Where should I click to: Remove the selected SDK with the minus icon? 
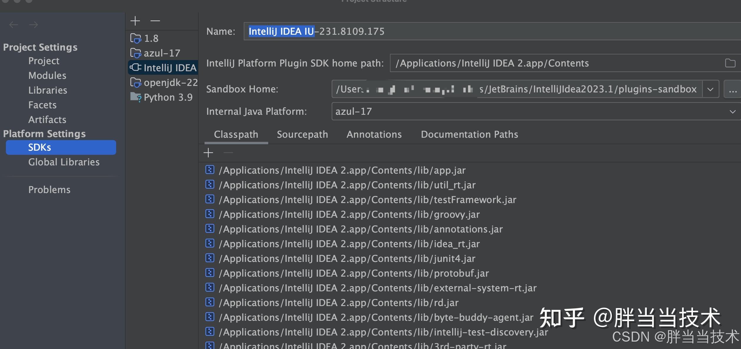pos(155,21)
